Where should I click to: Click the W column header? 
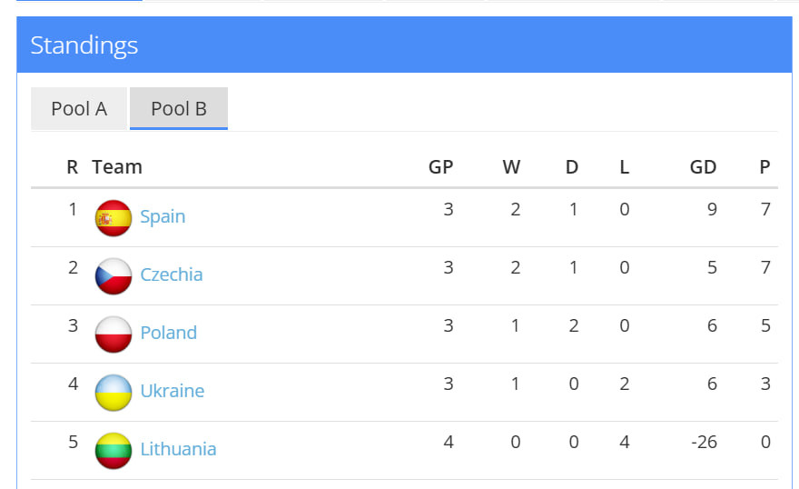point(511,167)
